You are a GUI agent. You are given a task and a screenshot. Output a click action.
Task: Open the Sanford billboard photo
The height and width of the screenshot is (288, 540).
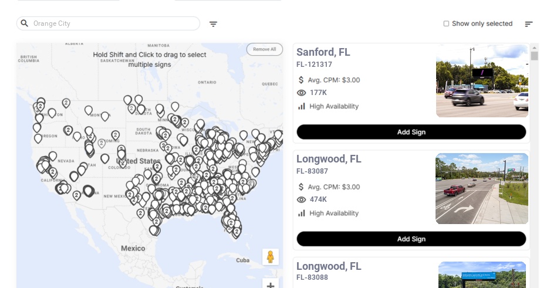[x=482, y=81]
